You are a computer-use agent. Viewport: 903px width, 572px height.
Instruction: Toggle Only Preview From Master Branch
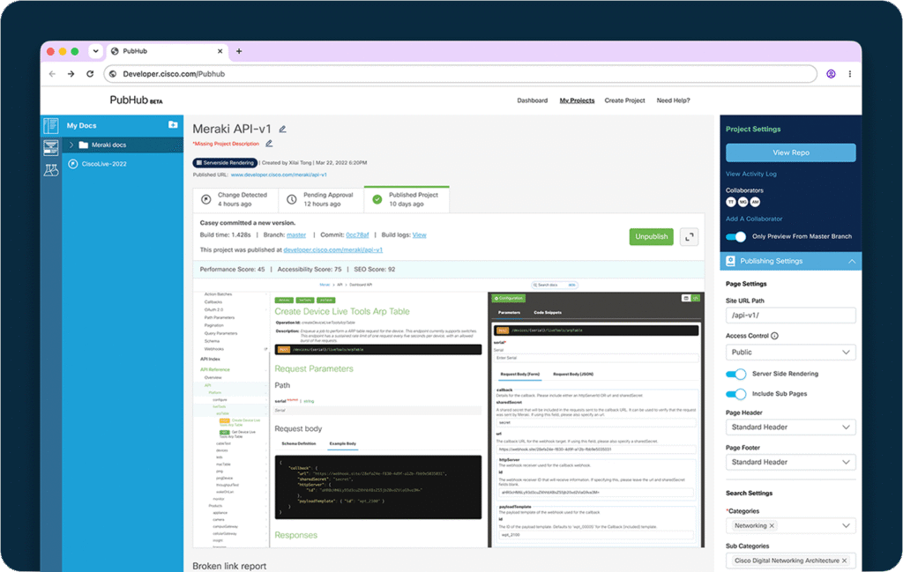click(735, 236)
